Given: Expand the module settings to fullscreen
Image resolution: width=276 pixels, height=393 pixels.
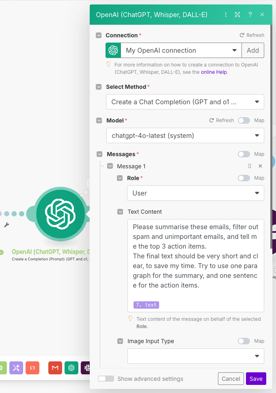Looking at the screenshot, I should 237,14.
